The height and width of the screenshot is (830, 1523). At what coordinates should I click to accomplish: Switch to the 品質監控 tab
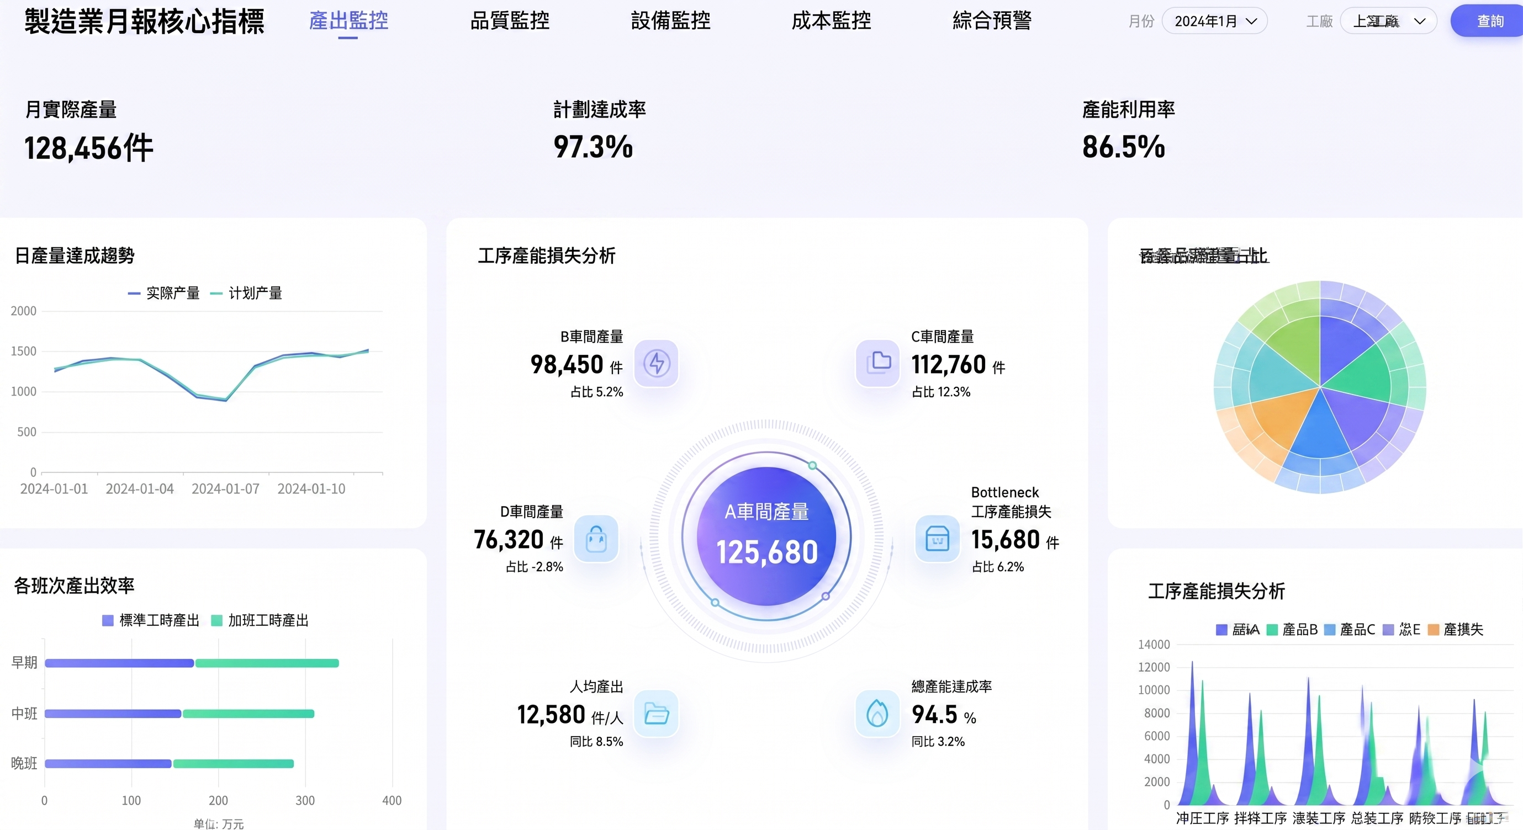point(510,22)
